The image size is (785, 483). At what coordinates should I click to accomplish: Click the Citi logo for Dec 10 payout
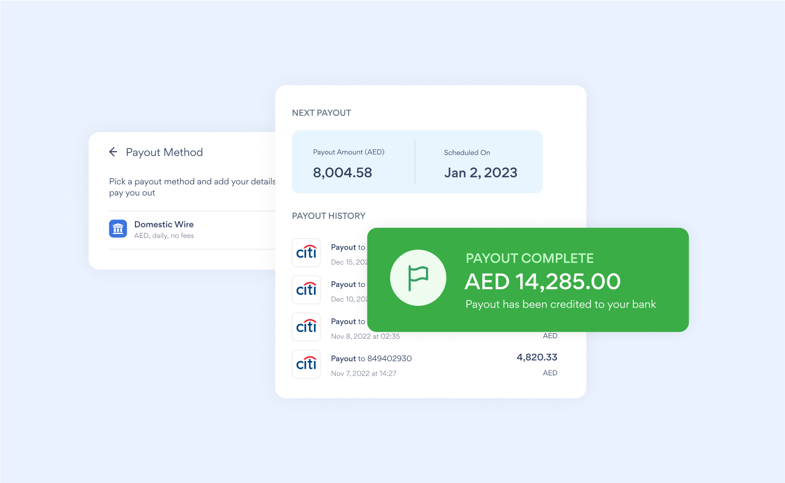(x=306, y=290)
